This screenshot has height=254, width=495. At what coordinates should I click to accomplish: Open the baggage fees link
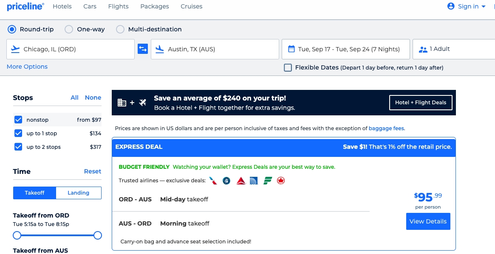pyautogui.click(x=386, y=128)
